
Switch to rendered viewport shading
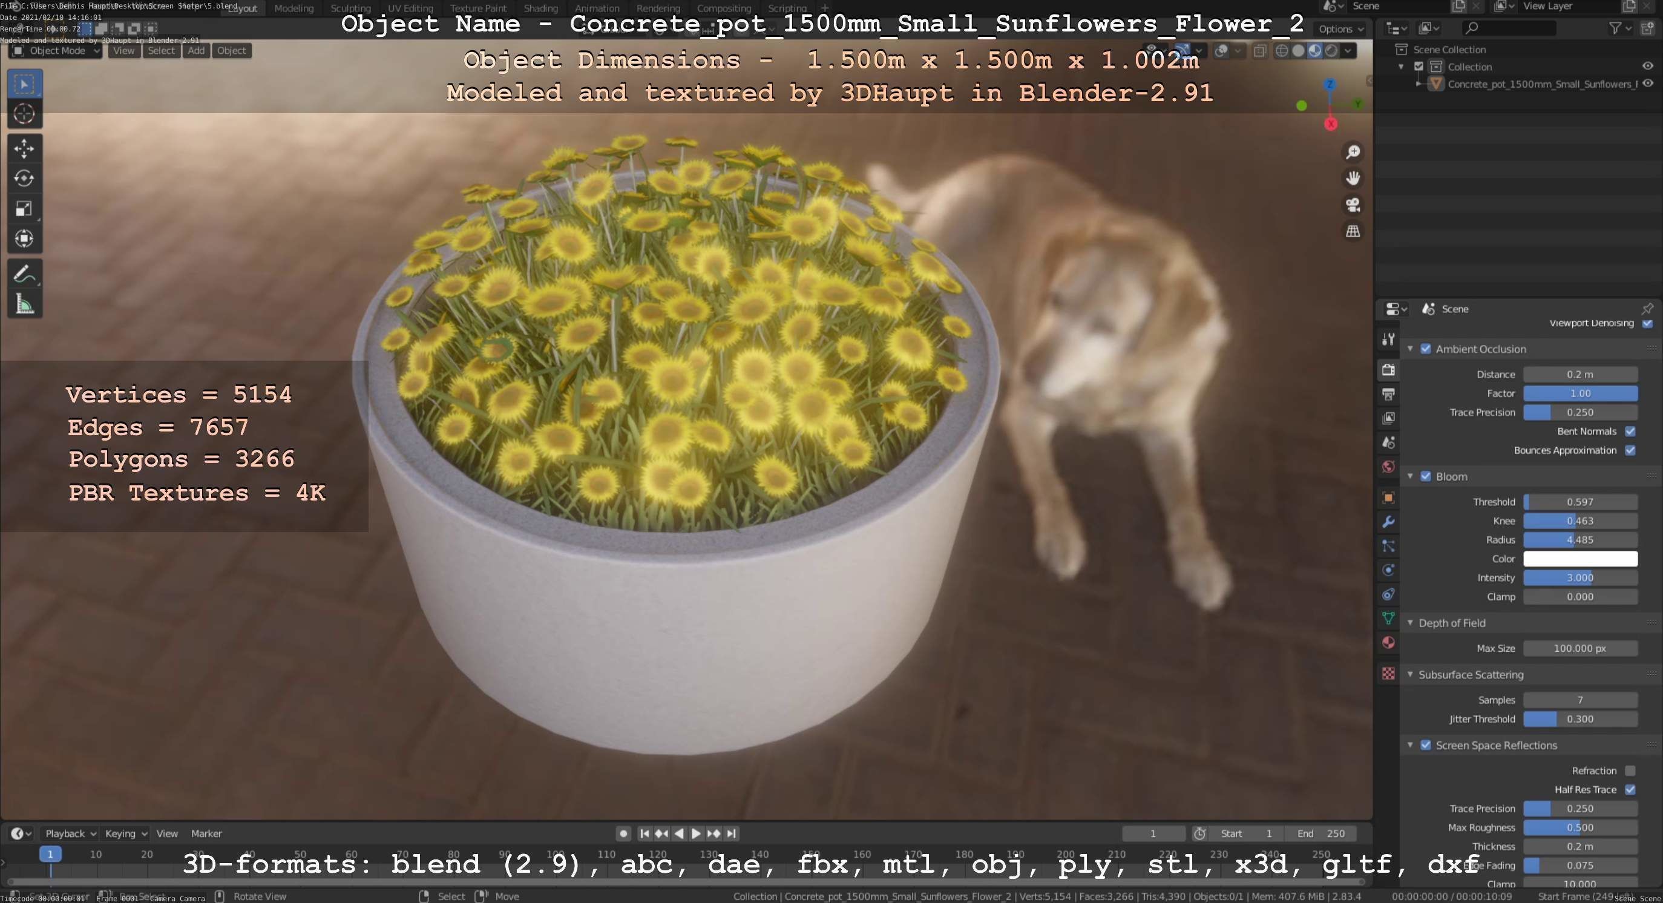[x=1331, y=50]
